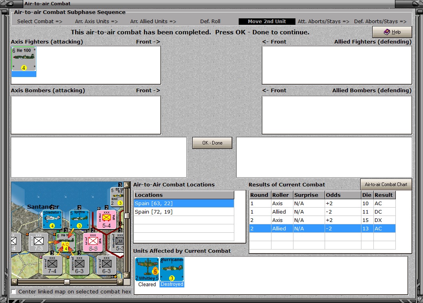Click the Surprise column header

pos(309,195)
